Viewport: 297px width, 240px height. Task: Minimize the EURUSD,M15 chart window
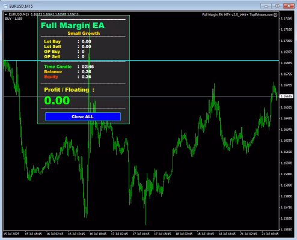[266, 6]
